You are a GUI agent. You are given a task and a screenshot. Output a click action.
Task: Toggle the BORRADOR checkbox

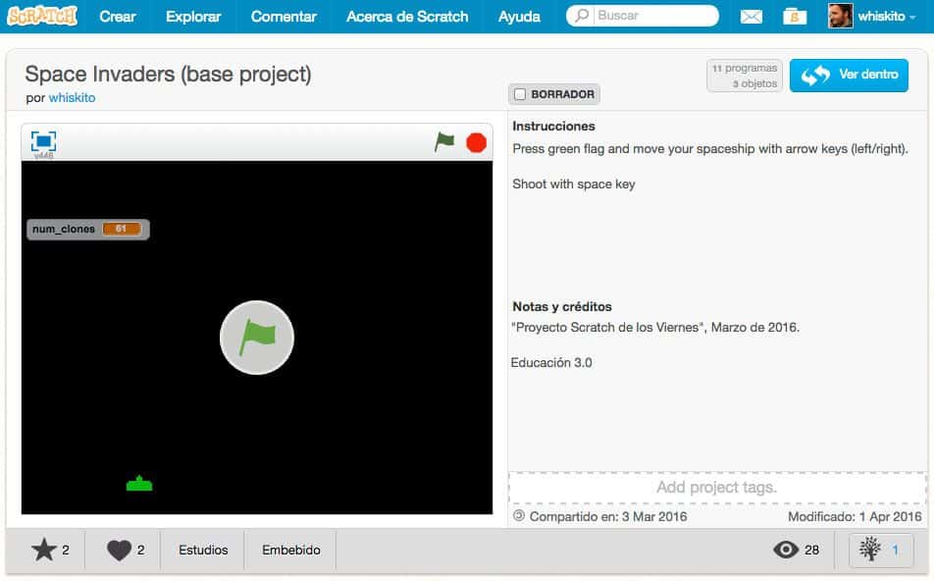520,94
